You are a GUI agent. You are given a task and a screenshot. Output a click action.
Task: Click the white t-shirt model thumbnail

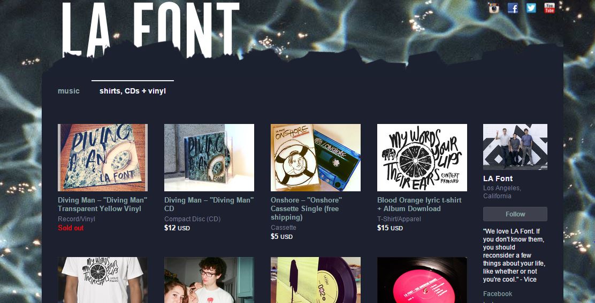click(x=102, y=280)
